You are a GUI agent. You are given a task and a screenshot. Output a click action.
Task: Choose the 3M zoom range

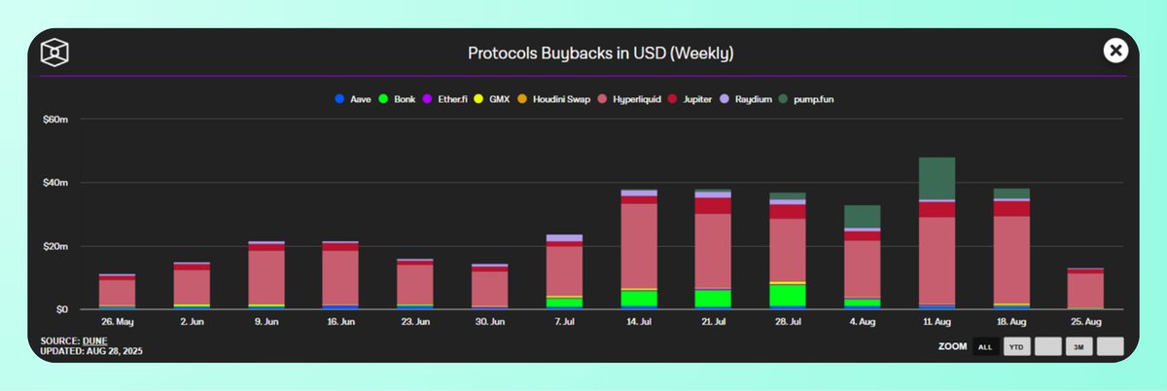[1079, 346]
